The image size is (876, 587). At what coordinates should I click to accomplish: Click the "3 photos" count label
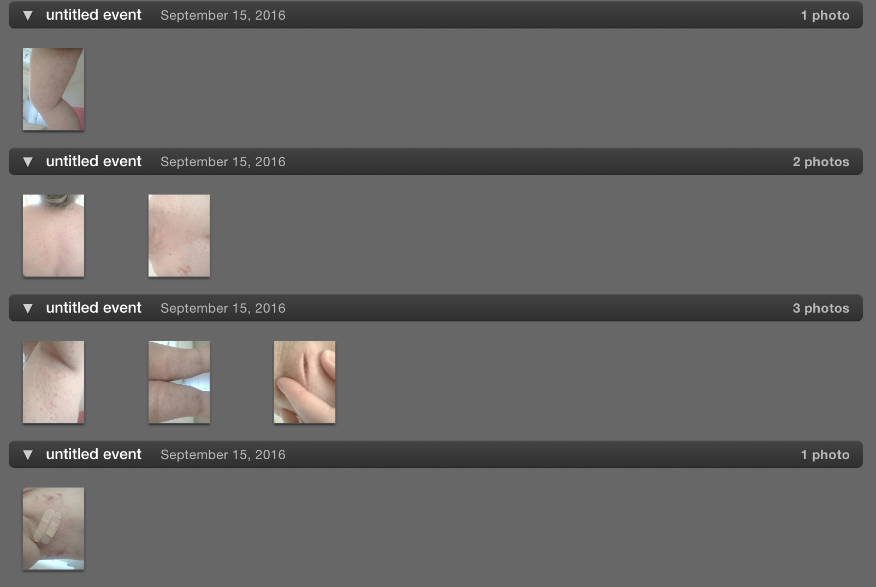point(821,308)
